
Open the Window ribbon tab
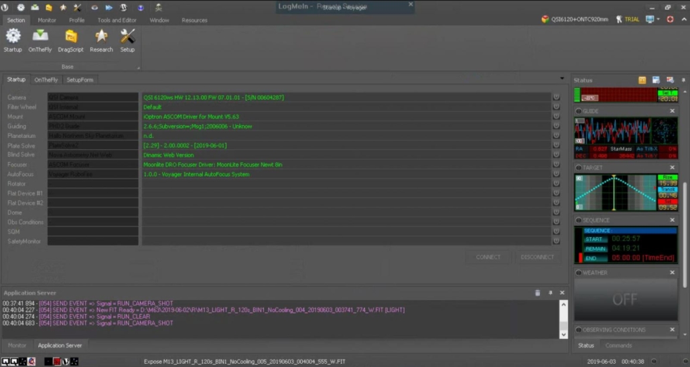159,20
